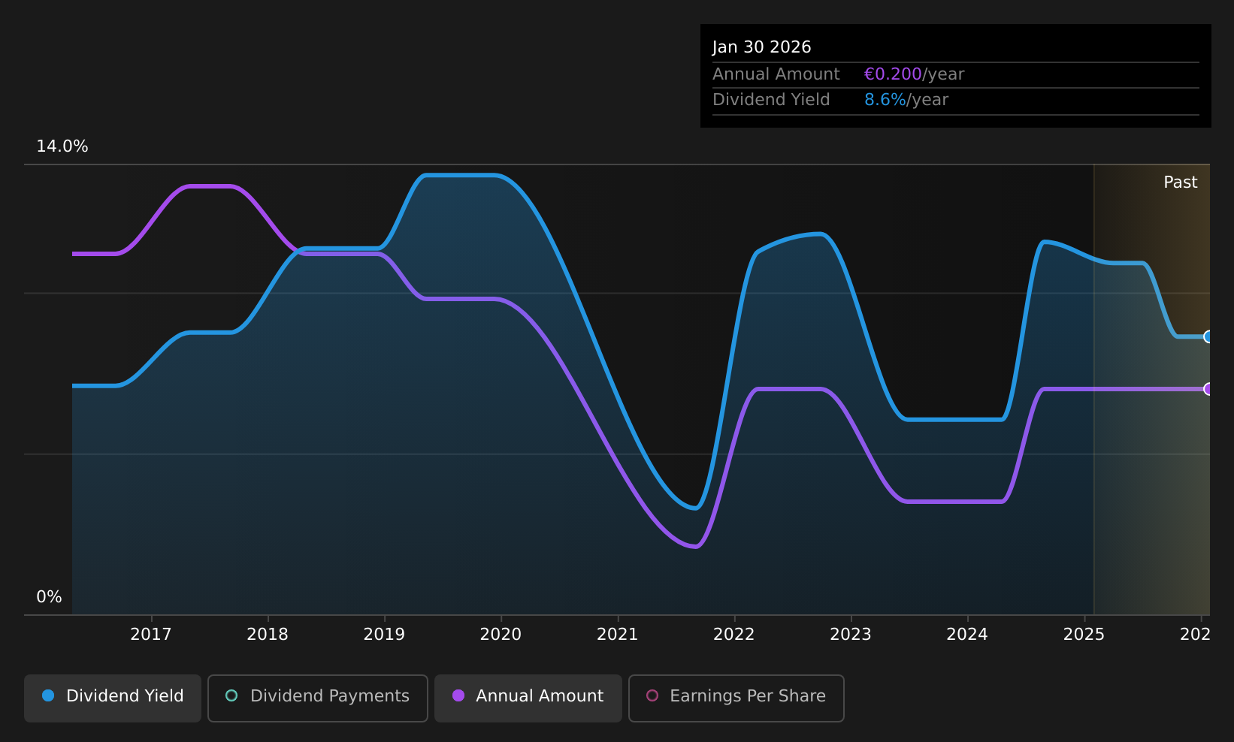Click the 2024 x-axis label
1234x742 pixels.
pyautogui.click(x=967, y=635)
